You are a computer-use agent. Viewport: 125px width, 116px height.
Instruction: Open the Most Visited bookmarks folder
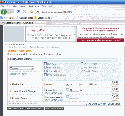coord(7,18)
